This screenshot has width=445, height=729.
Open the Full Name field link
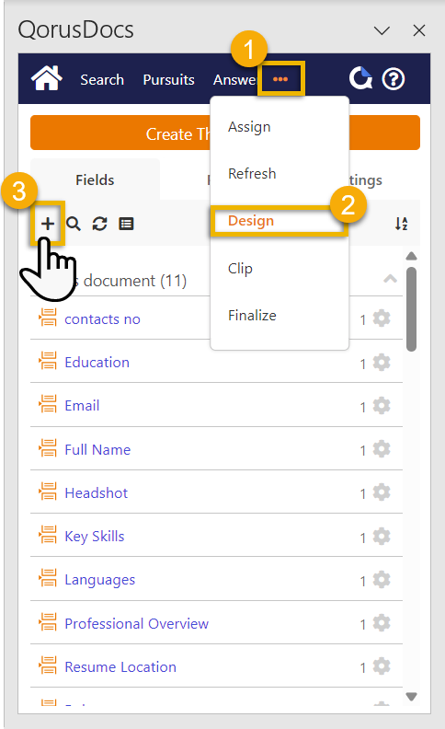tap(97, 449)
